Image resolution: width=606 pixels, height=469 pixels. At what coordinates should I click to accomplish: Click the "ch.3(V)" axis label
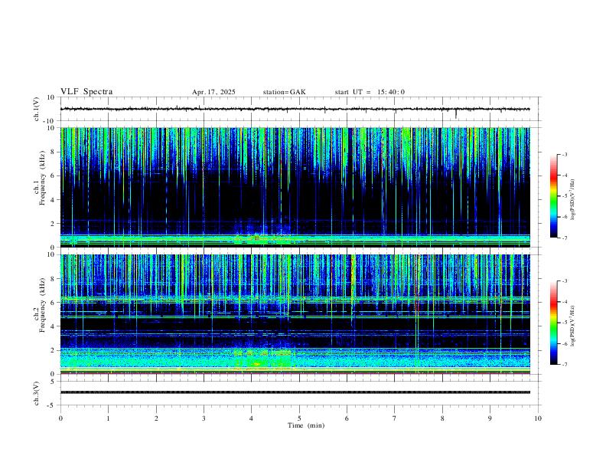(37, 393)
